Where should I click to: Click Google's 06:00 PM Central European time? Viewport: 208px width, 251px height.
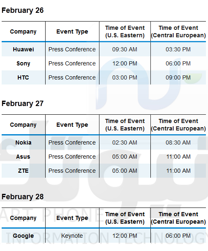[x=178, y=236]
